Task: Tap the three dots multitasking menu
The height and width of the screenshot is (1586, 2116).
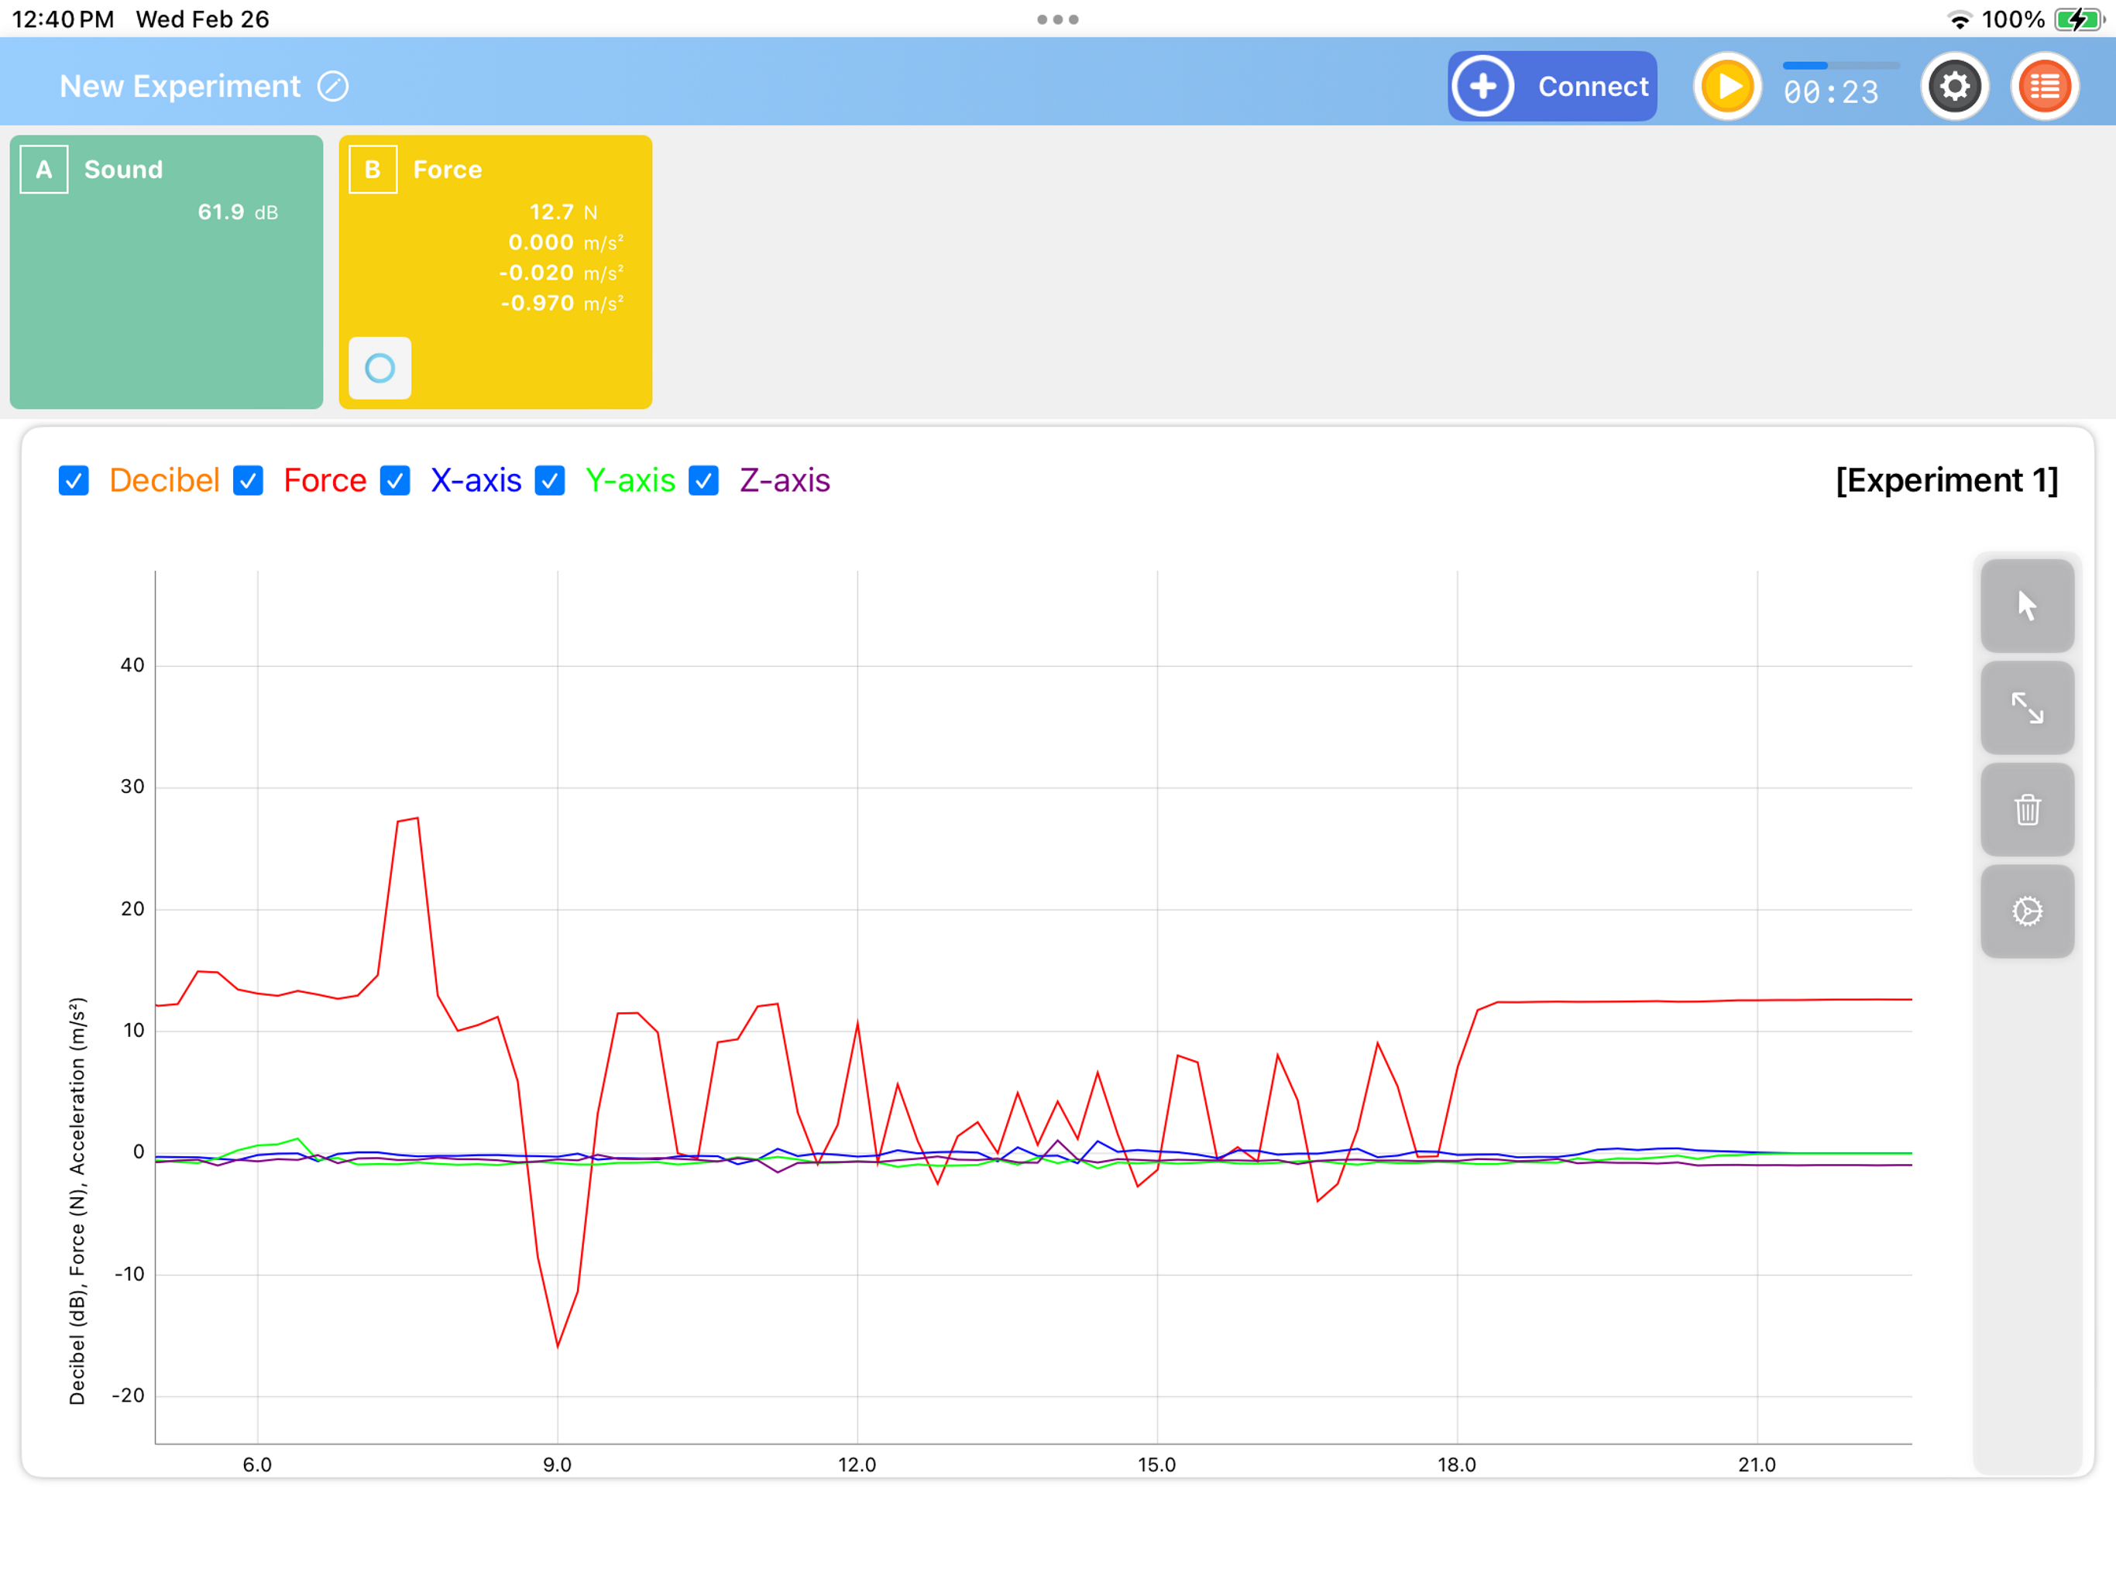Action: tap(1058, 20)
